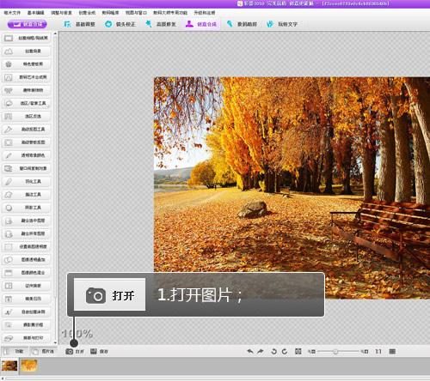The height and width of the screenshot is (381, 430).
Task: Click the compare view icon beside the zoom slider
Action: tap(298, 351)
